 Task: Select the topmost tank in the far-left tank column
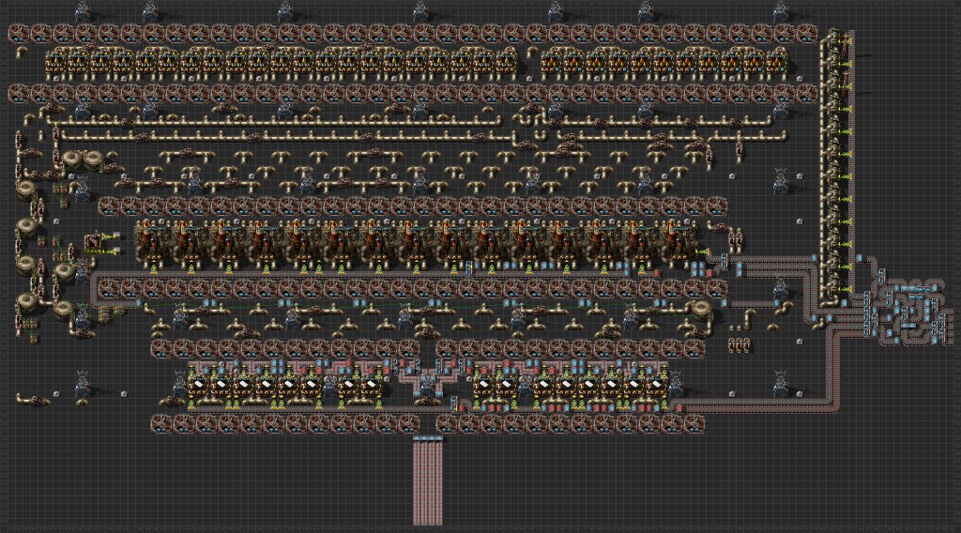point(26,190)
